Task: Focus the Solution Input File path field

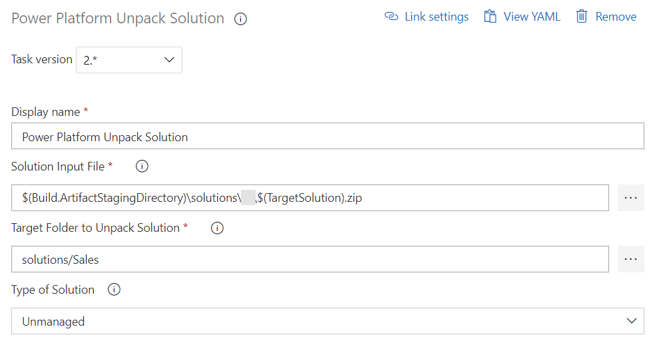Action: click(x=310, y=198)
